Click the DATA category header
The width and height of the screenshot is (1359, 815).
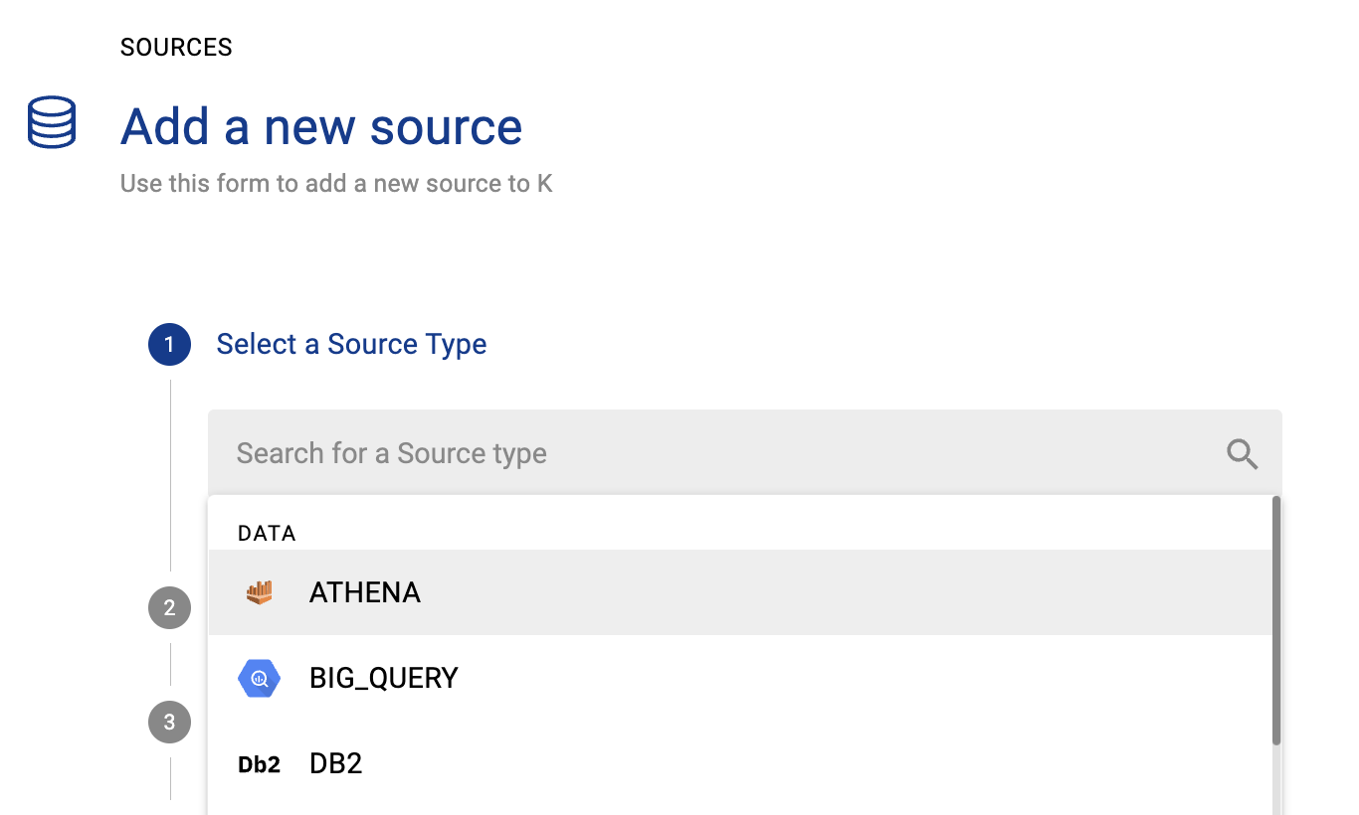pyautogui.click(x=267, y=534)
